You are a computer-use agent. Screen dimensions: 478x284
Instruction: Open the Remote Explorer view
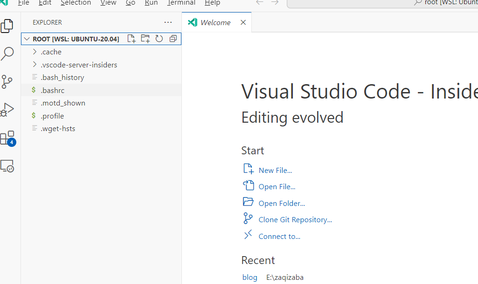7,166
